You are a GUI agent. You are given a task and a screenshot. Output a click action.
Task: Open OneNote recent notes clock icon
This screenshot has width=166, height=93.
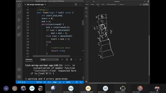[x=86, y=16]
